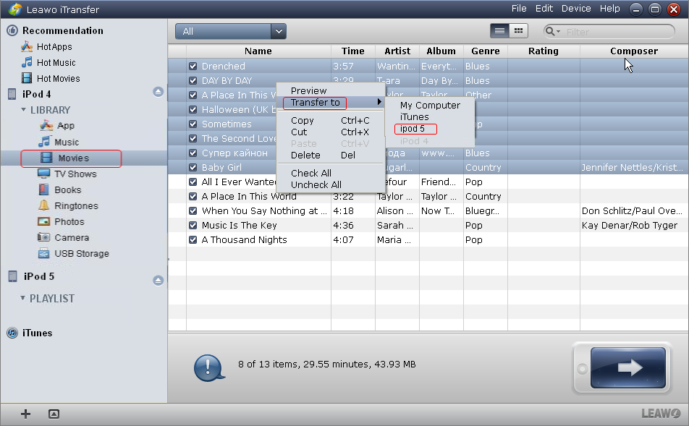Viewport: 689px width, 426px height.
Task: Open the Books library
Action: [x=60, y=189]
